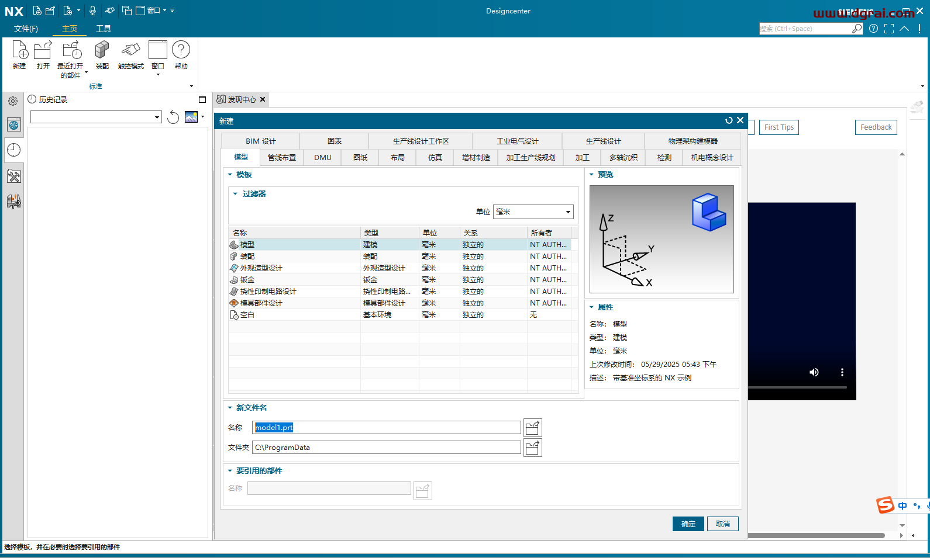Click the Feedback button
Screen dimensions: 930x558
click(876, 127)
